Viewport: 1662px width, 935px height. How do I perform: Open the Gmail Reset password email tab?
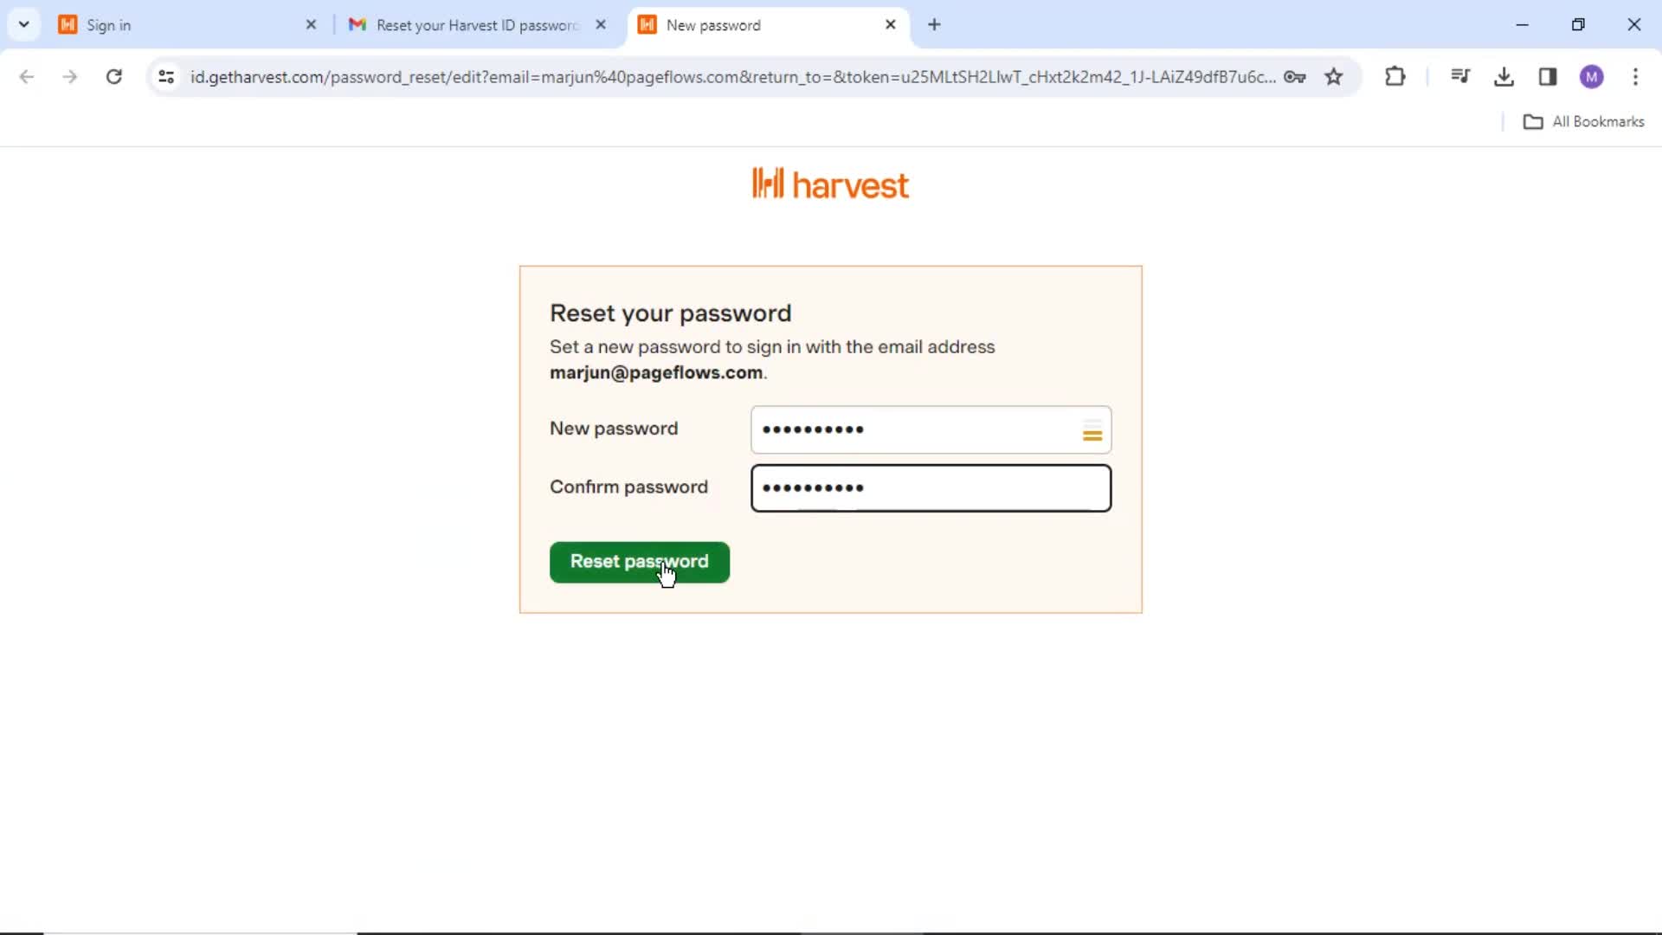click(476, 25)
